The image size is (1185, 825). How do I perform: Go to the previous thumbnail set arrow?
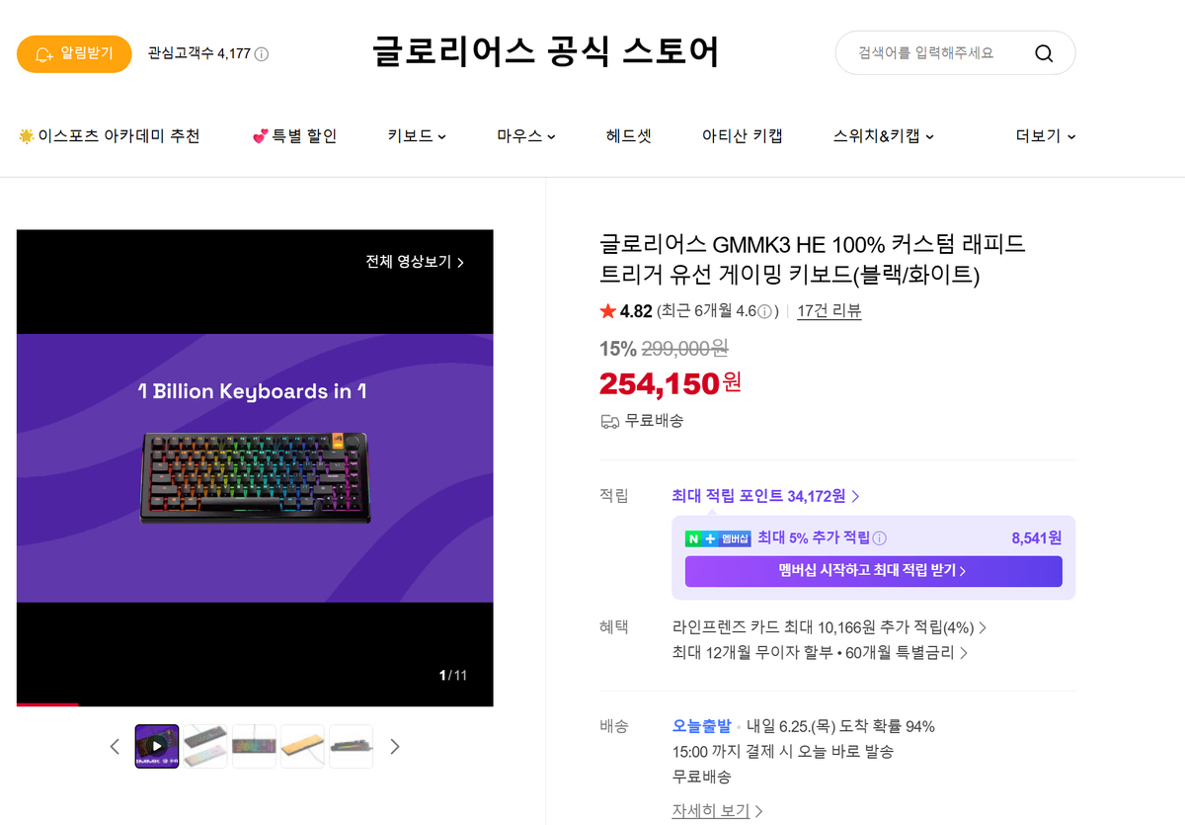115,747
